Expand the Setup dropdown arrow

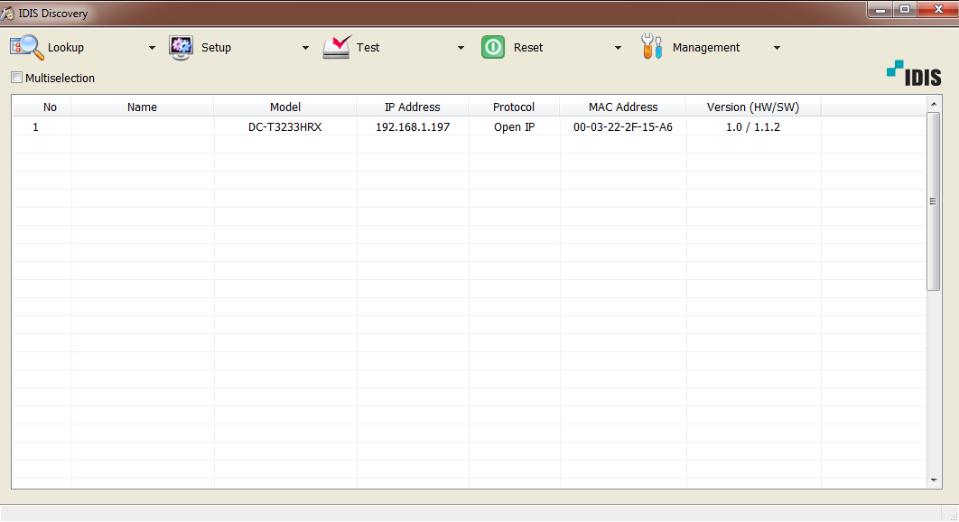coord(305,48)
